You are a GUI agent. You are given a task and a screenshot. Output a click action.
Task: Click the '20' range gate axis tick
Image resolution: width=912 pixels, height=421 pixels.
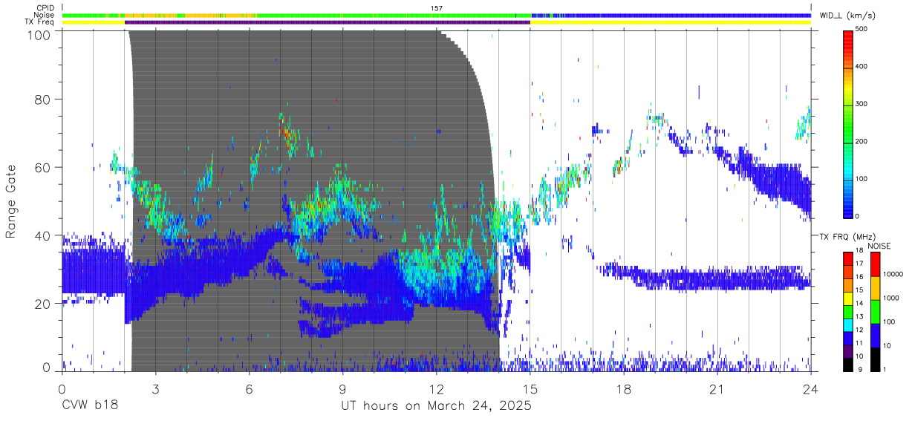43,304
